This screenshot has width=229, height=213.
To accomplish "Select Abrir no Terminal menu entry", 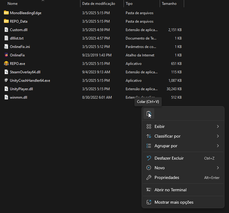I will click(170, 190).
